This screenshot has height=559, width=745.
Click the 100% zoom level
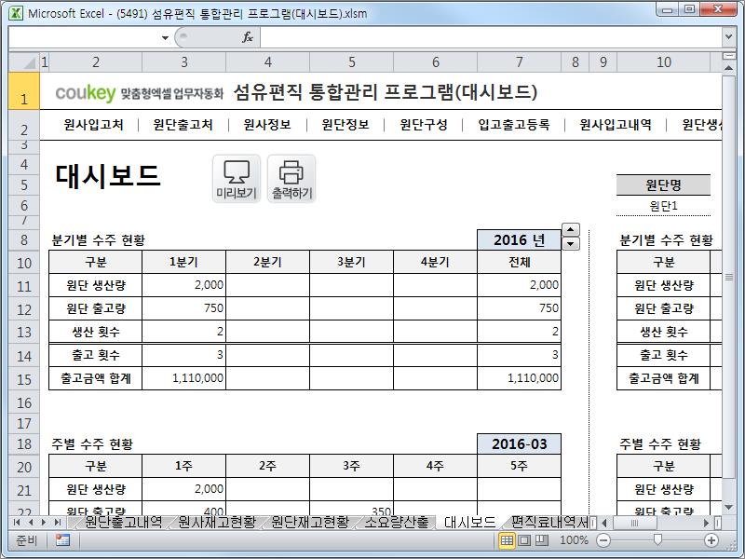[574, 540]
